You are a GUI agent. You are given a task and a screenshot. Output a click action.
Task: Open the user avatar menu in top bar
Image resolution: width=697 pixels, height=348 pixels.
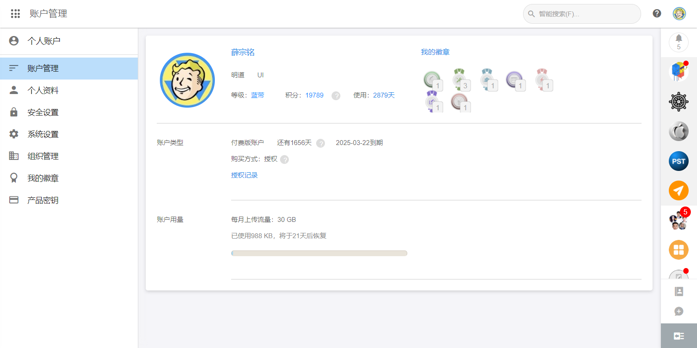[679, 14]
